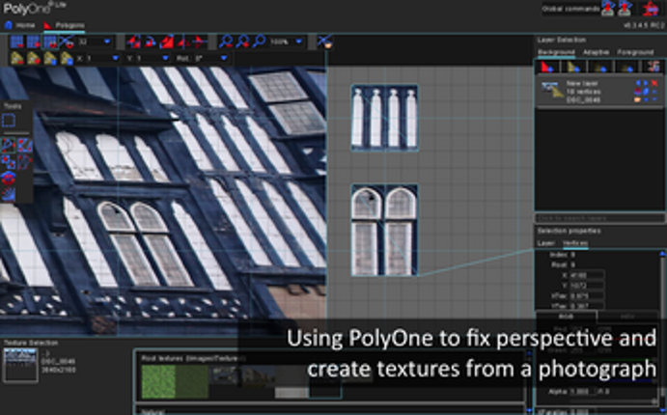667x415 pixels.
Task: Open the 100% zoom level dropdown
Action: click(298, 41)
